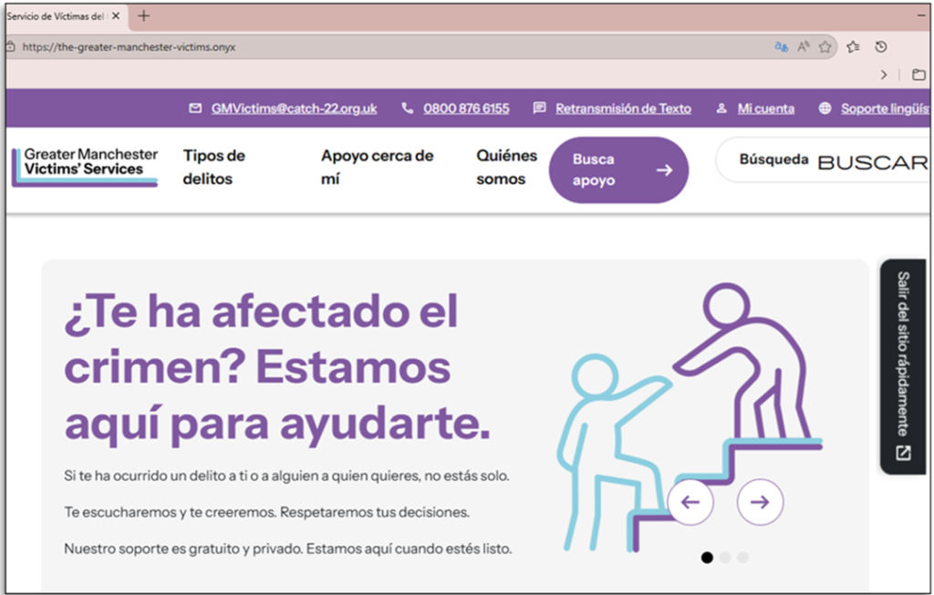This screenshot has width=934, height=595.
Task: Open the Tipos de delitos menu
Action: 214,168
